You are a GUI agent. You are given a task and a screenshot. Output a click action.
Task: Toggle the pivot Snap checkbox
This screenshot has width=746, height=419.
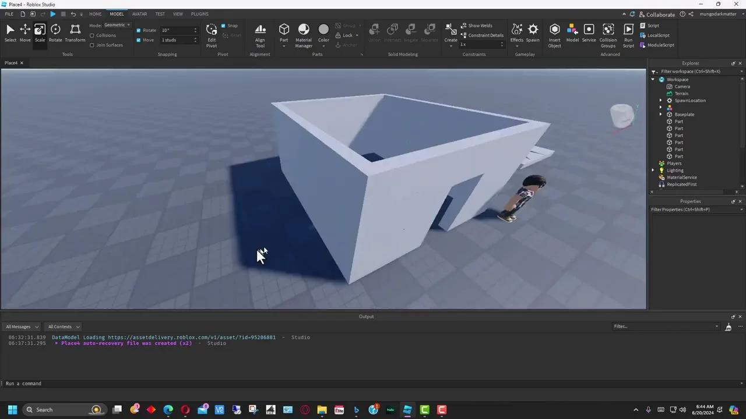(223, 26)
